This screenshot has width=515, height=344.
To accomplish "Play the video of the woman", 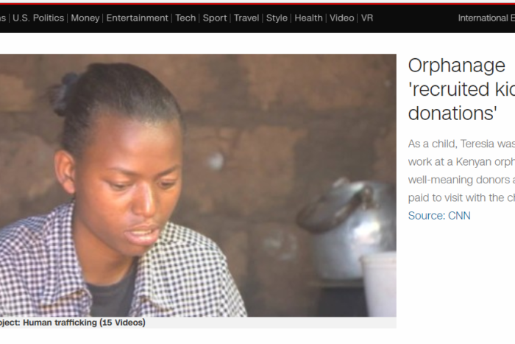I will coord(198,185).
